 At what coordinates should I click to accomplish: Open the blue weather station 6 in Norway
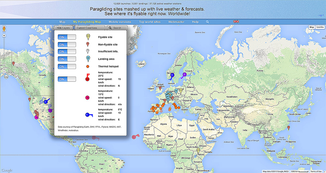pos(172,75)
